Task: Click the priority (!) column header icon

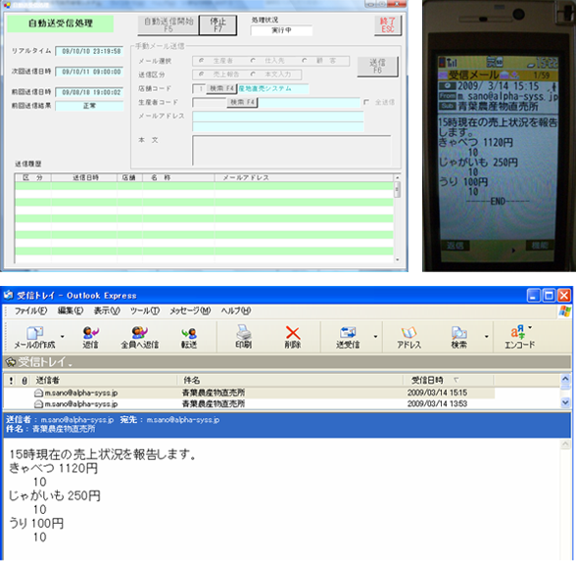Action: [12, 381]
